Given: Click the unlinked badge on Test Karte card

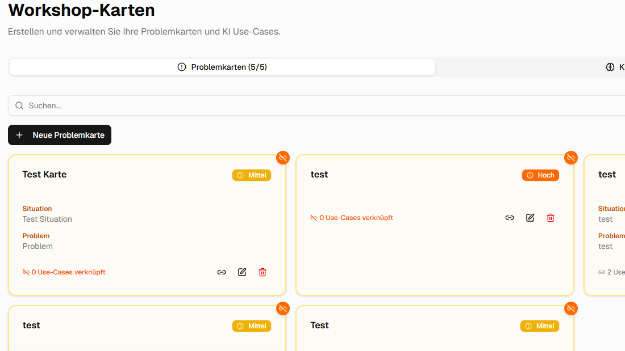Looking at the screenshot, I should [x=283, y=158].
